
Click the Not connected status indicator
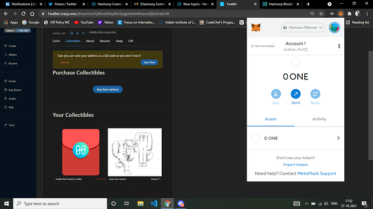[x=263, y=46]
